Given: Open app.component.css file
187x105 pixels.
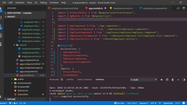Looking at the screenshot, I should point(29,60).
